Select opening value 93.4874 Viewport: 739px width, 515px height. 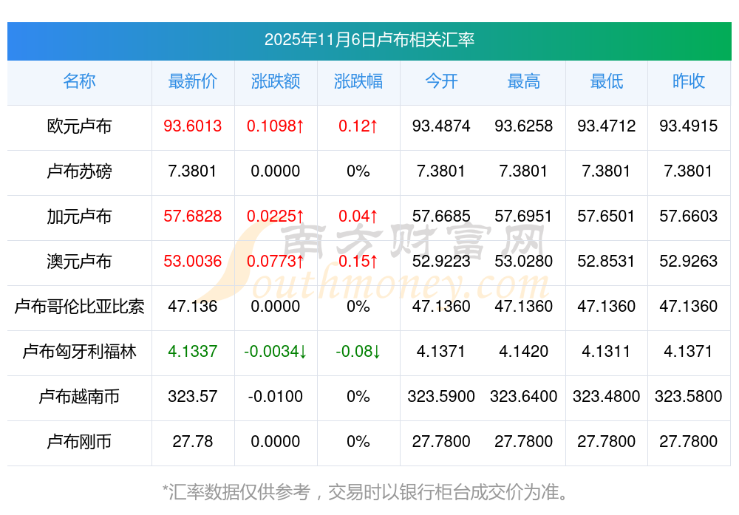[x=441, y=126]
